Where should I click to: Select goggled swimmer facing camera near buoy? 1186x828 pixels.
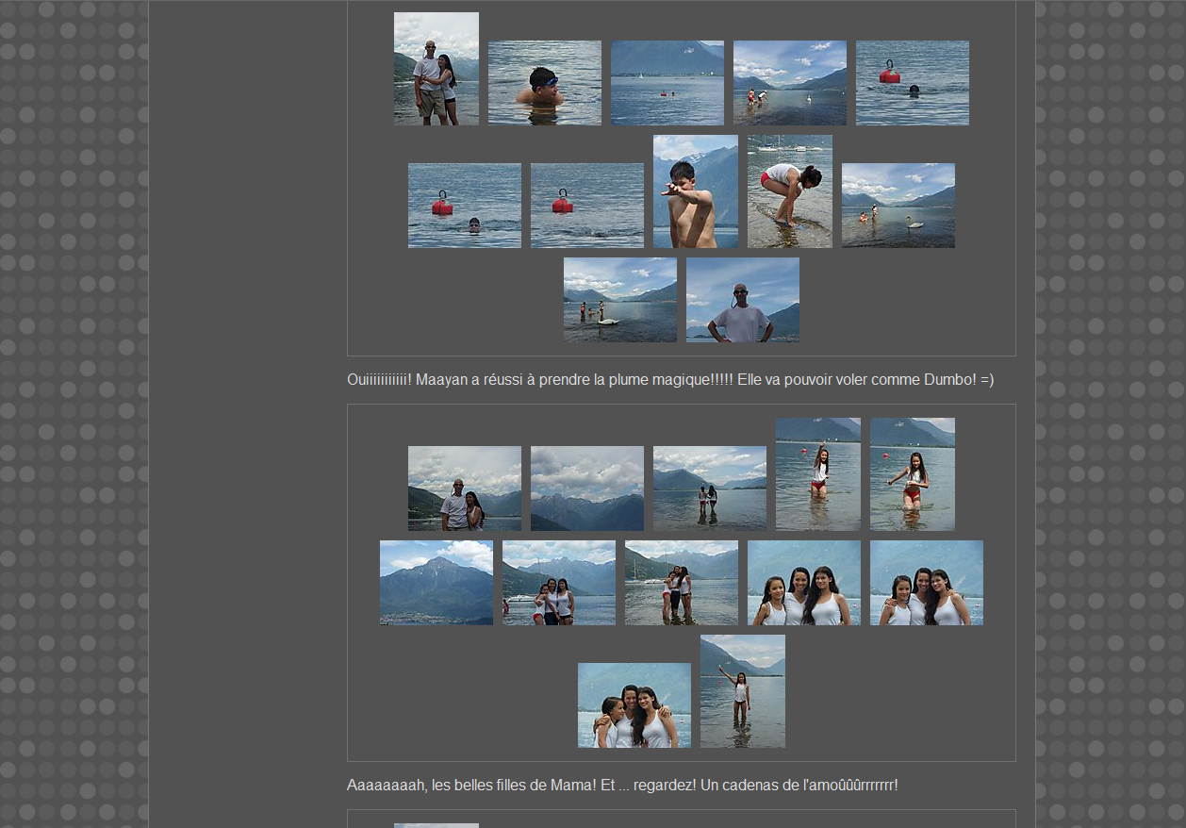pos(464,206)
